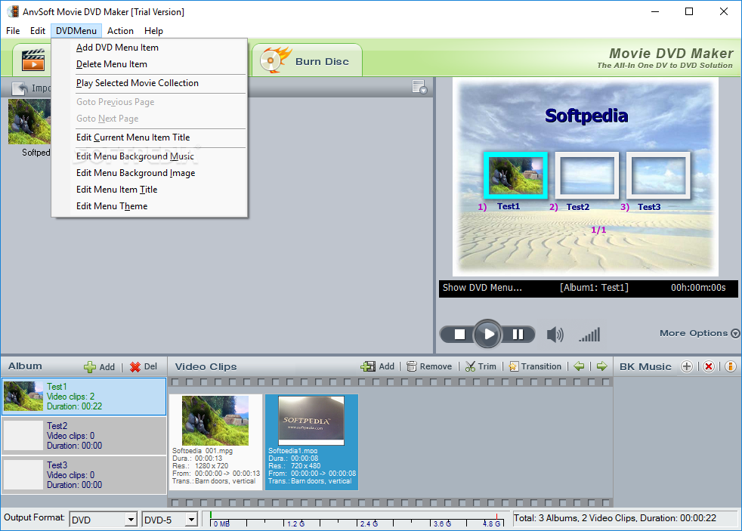Remove background music with red X
The width and height of the screenshot is (742, 531).
[x=709, y=366]
